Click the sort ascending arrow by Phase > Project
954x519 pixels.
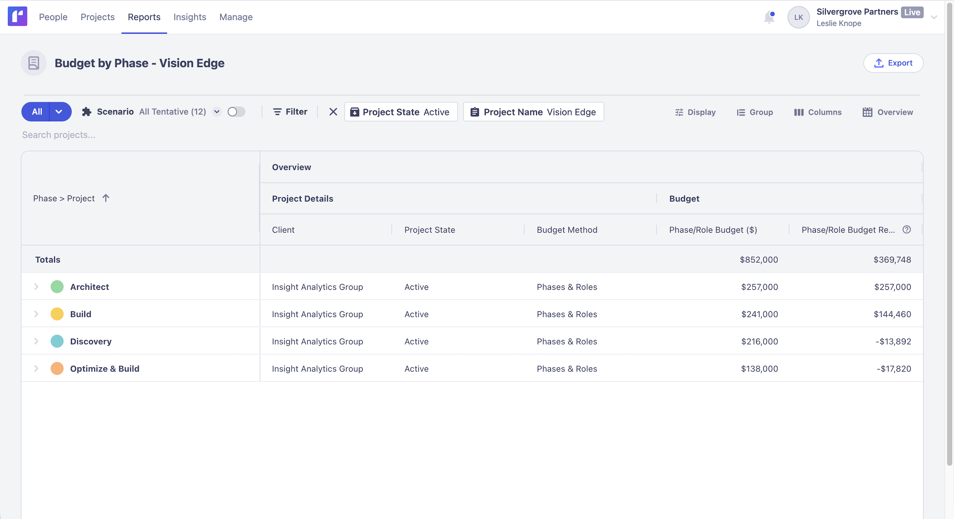pos(106,198)
